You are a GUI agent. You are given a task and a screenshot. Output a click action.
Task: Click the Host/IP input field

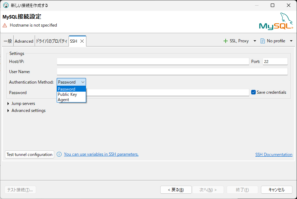(153, 62)
